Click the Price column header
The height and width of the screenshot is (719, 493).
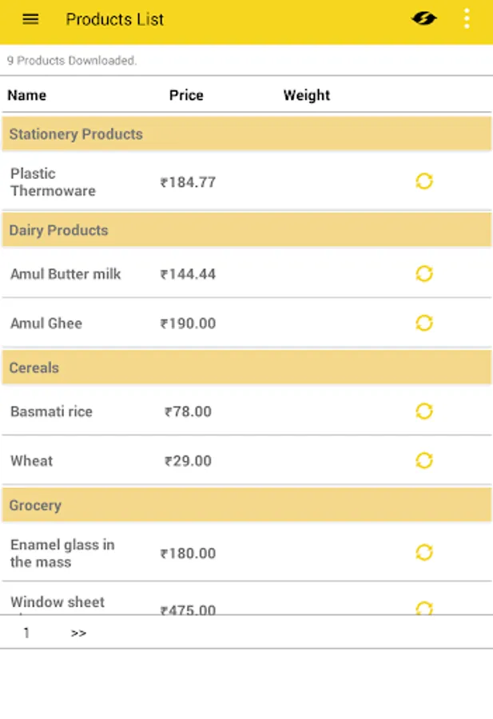pos(186,95)
